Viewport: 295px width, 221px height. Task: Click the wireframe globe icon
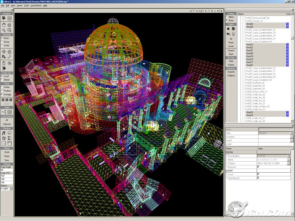pyautogui.click(x=9, y=63)
